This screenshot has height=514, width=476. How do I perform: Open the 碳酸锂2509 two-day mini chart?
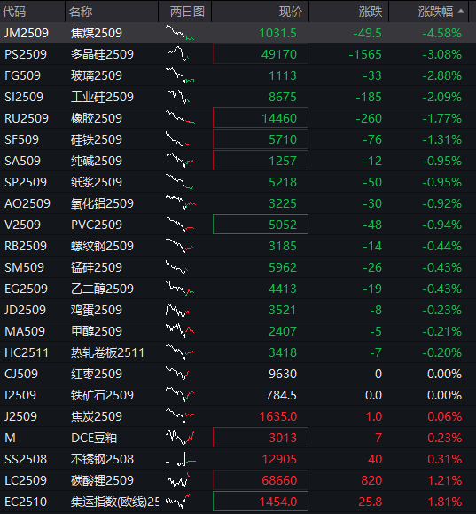point(178,480)
